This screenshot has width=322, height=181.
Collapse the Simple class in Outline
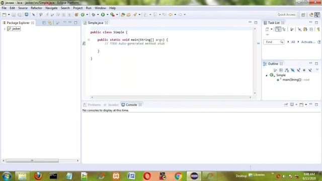(x=267, y=75)
